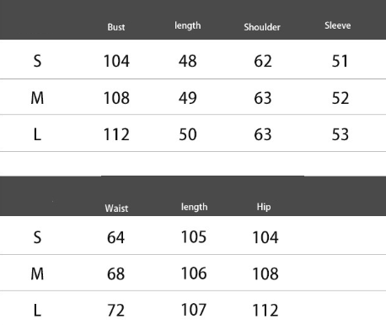Click the L row label in top table
386x325 pixels.
(x=37, y=134)
